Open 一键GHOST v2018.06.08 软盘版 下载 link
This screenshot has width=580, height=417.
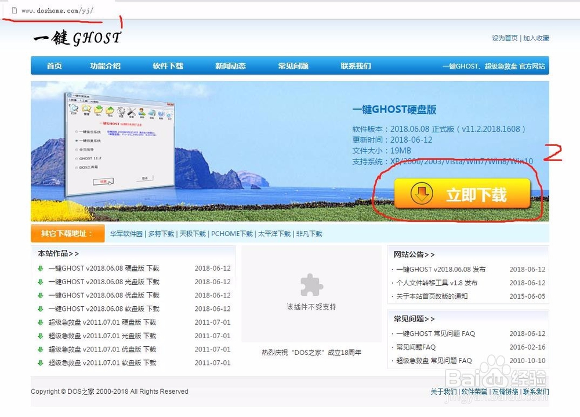pos(104,309)
